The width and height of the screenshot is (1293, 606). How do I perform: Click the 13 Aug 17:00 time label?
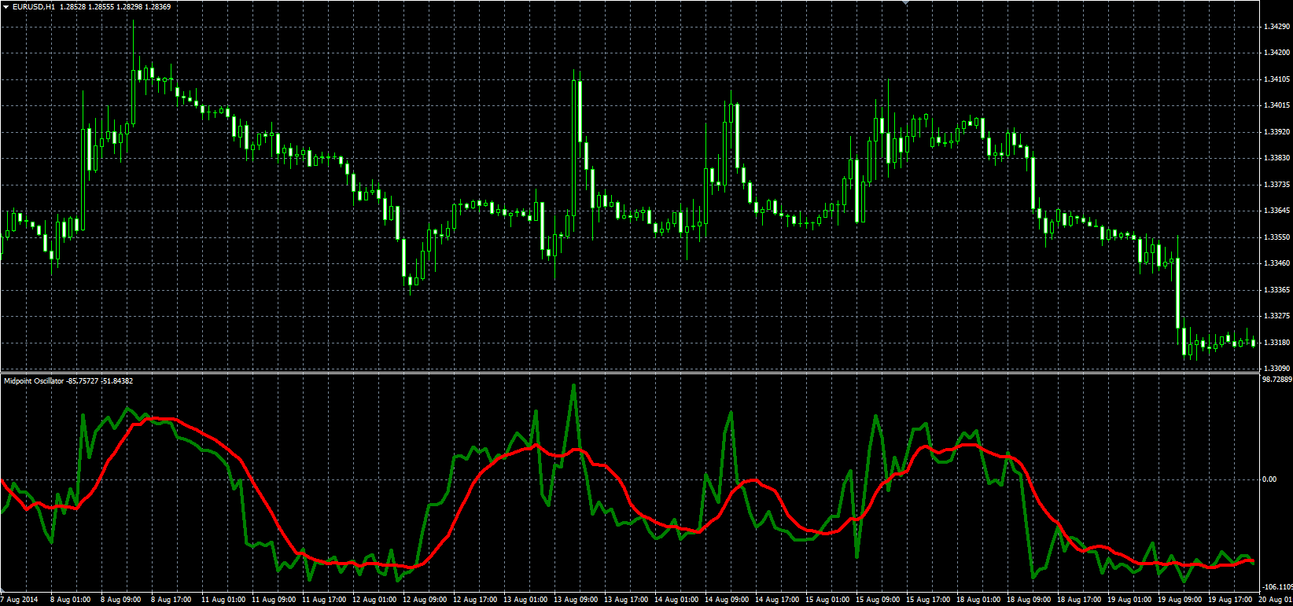pyautogui.click(x=626, y=600)
